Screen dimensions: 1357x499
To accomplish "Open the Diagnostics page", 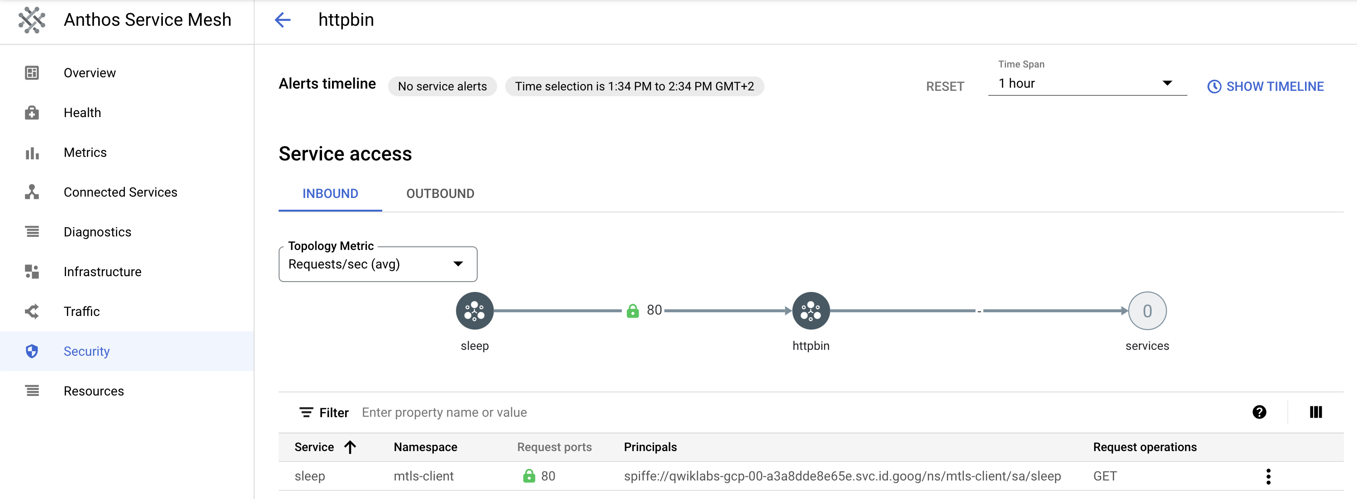I will tap(127, 232).
